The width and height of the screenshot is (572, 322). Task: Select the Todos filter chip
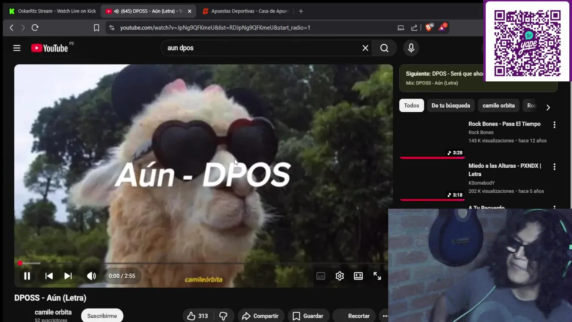412,106
